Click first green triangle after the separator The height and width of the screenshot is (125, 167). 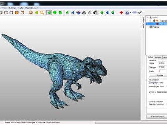[102, 13]
